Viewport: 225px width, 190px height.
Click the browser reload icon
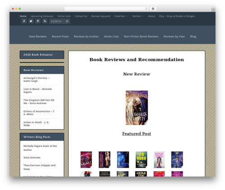point(146,9)
